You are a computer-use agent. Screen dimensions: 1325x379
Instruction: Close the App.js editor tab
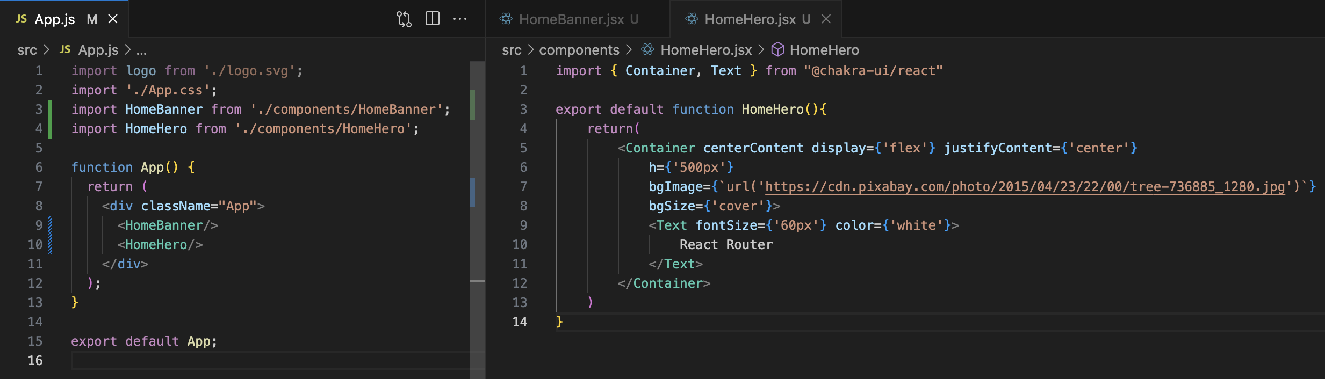pos(113,19)
